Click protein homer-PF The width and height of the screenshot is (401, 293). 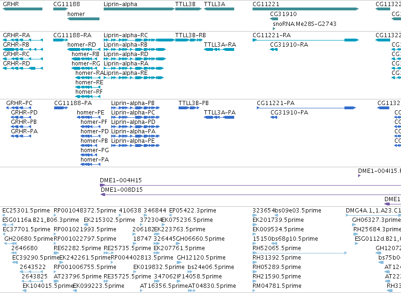tap(90, 127)
